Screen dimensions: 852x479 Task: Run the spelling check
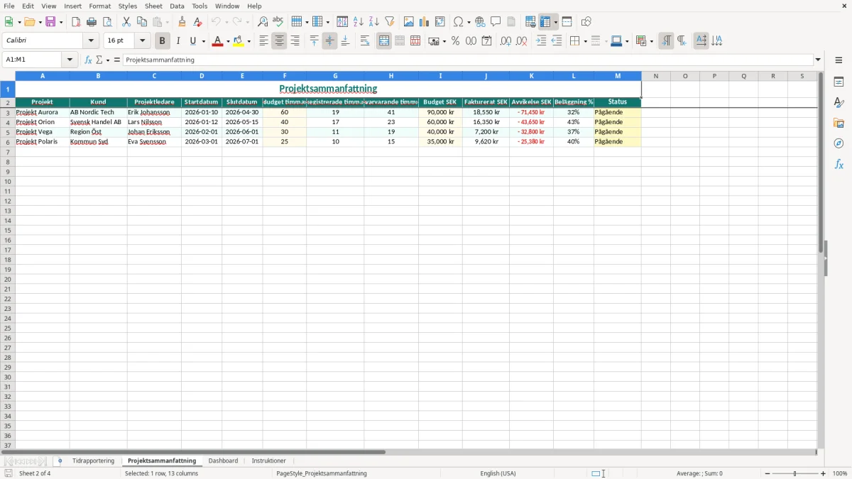click(x=278, y=22)
